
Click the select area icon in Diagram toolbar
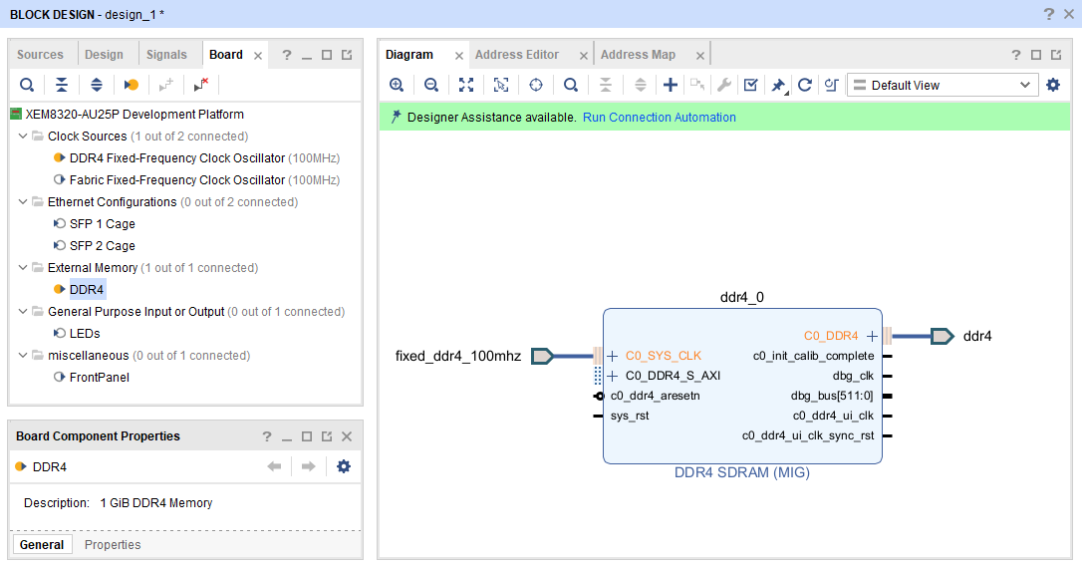click(x=501, y=85)
